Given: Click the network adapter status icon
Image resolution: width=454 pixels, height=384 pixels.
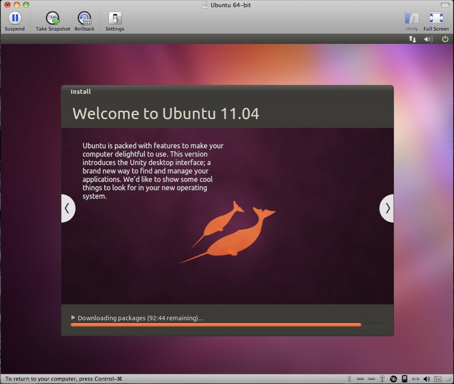Looking at the screenshot, I should (x=415, y=379).
